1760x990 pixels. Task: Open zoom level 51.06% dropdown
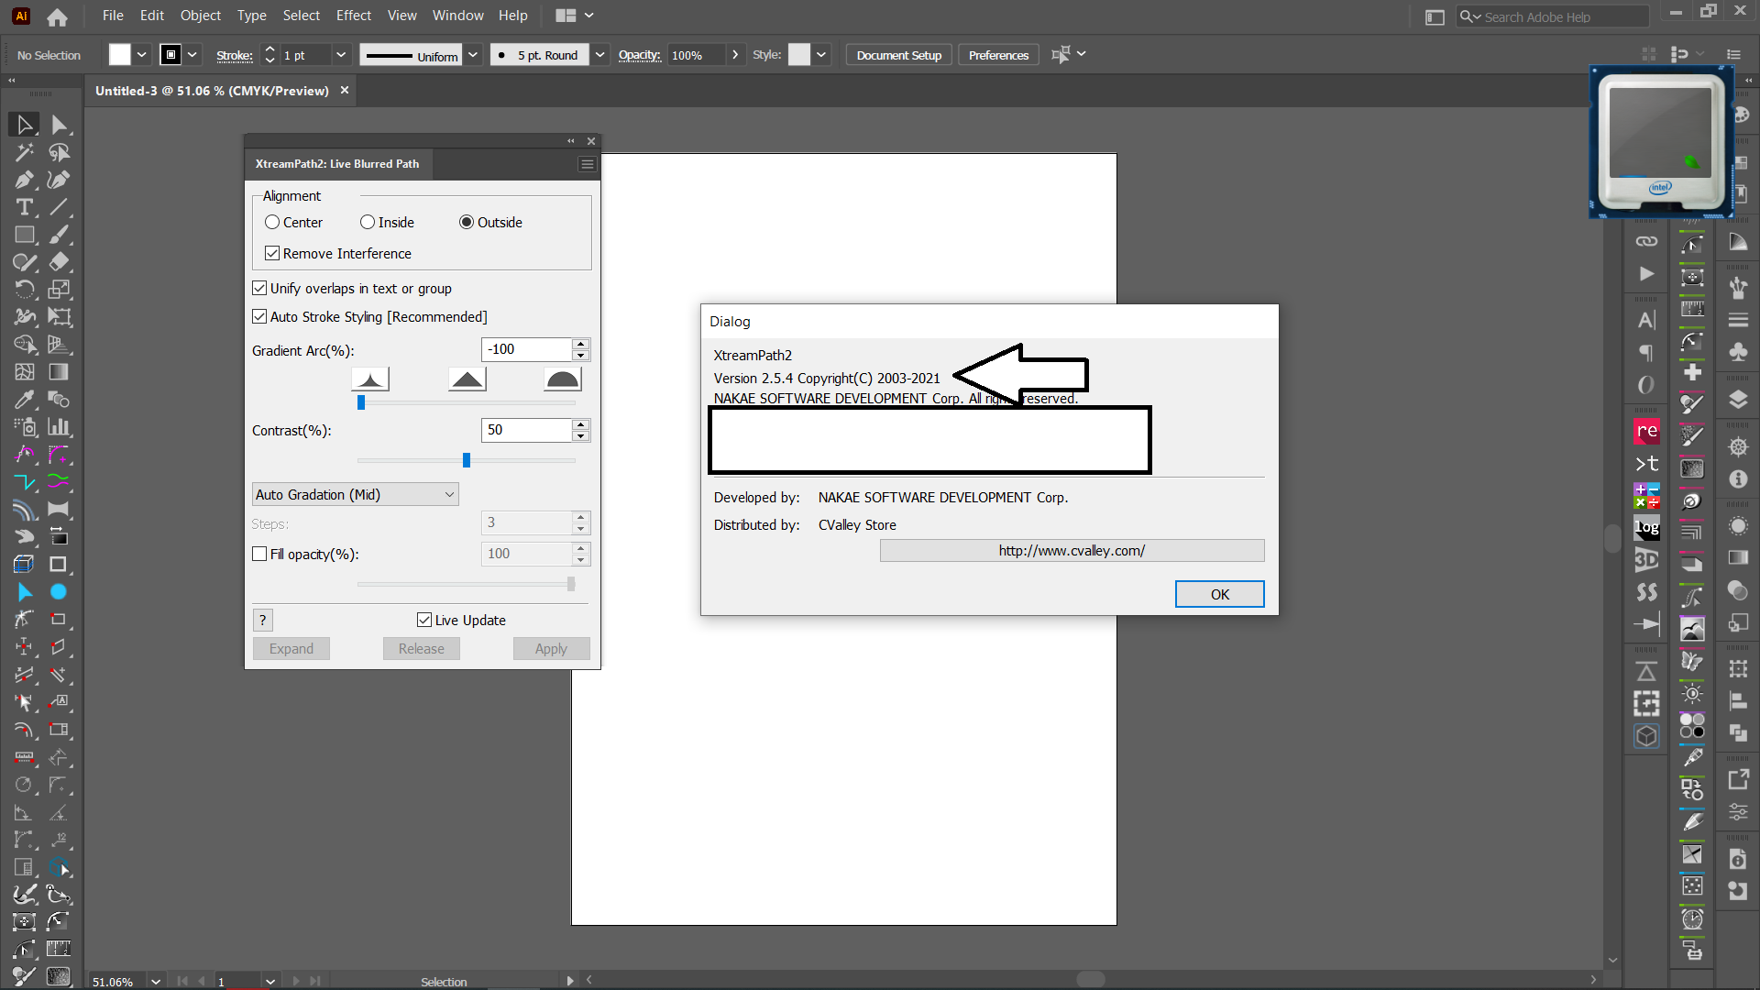click(x=156, y=981)
